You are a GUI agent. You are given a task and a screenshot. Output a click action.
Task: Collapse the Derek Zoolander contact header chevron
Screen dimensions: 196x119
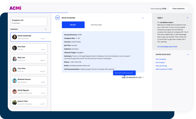143,18
